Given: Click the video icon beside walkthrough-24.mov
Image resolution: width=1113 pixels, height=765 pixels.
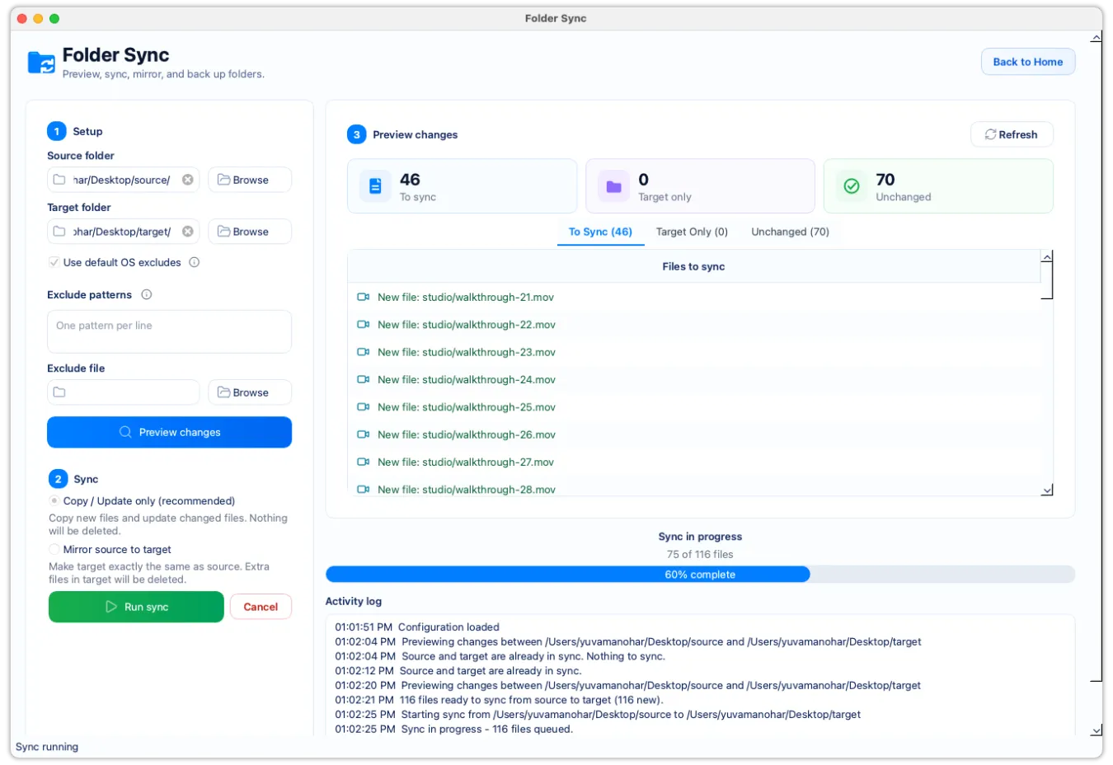Looking at the screenshot, I should point(363,379).
